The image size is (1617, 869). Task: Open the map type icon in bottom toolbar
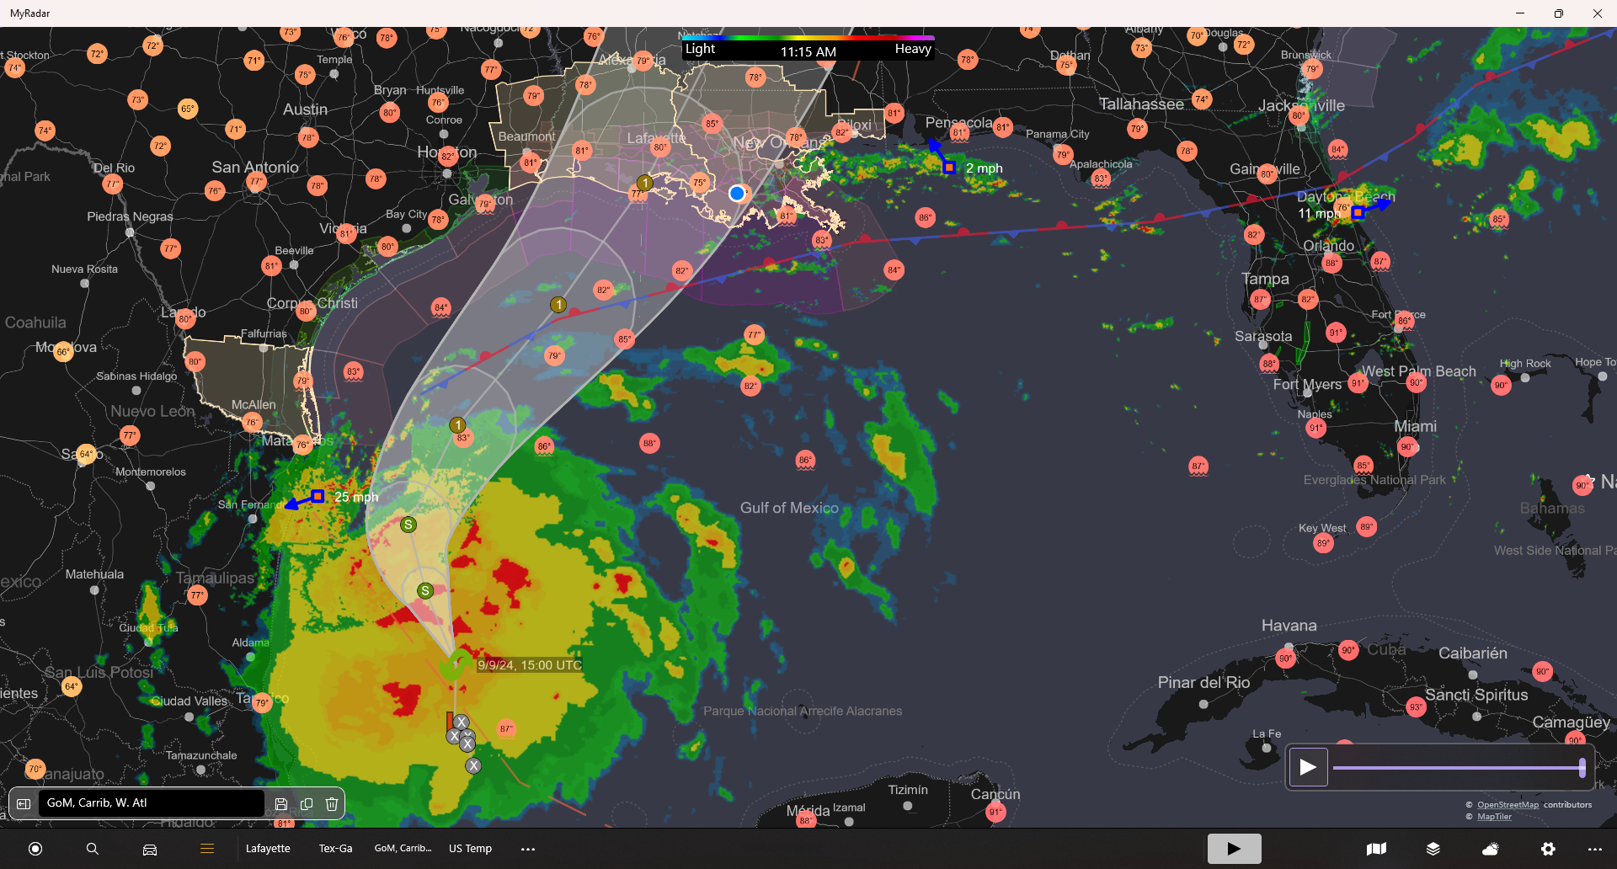click(1376, 849)
